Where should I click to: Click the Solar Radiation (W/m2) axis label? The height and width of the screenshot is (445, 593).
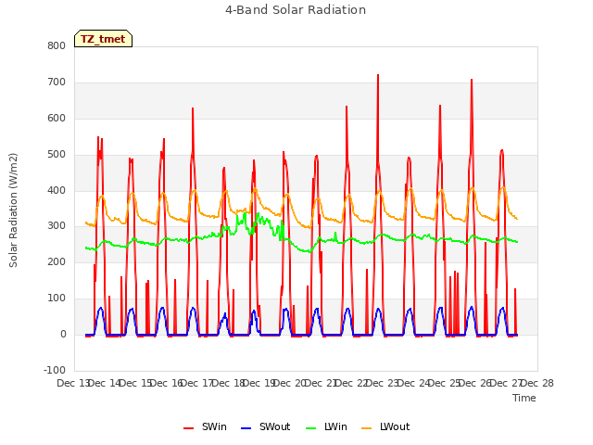[13, 210]
